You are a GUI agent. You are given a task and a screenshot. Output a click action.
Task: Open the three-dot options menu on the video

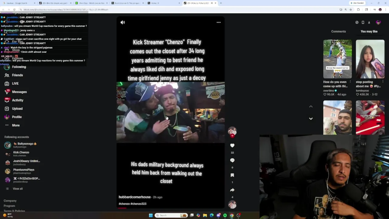pos(219,22)
